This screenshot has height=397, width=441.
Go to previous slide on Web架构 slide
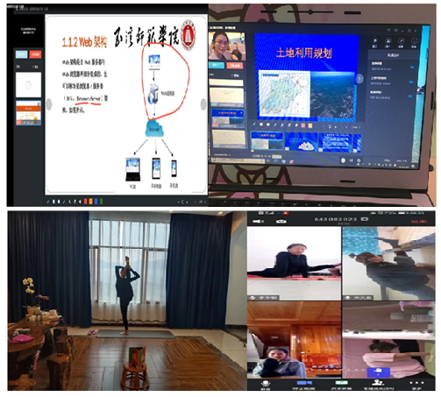pos(49,104)
